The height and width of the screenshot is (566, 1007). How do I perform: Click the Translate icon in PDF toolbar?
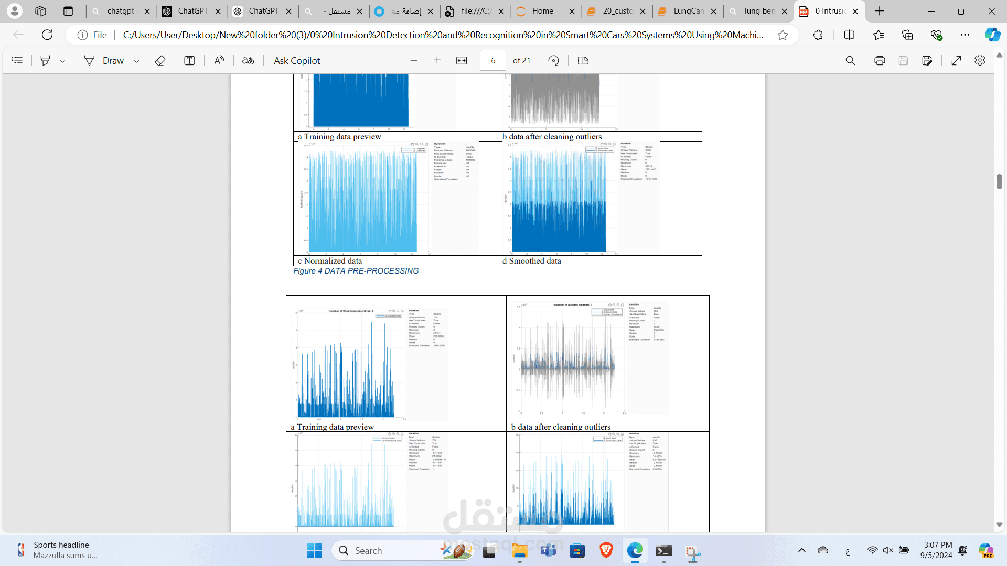248,61
